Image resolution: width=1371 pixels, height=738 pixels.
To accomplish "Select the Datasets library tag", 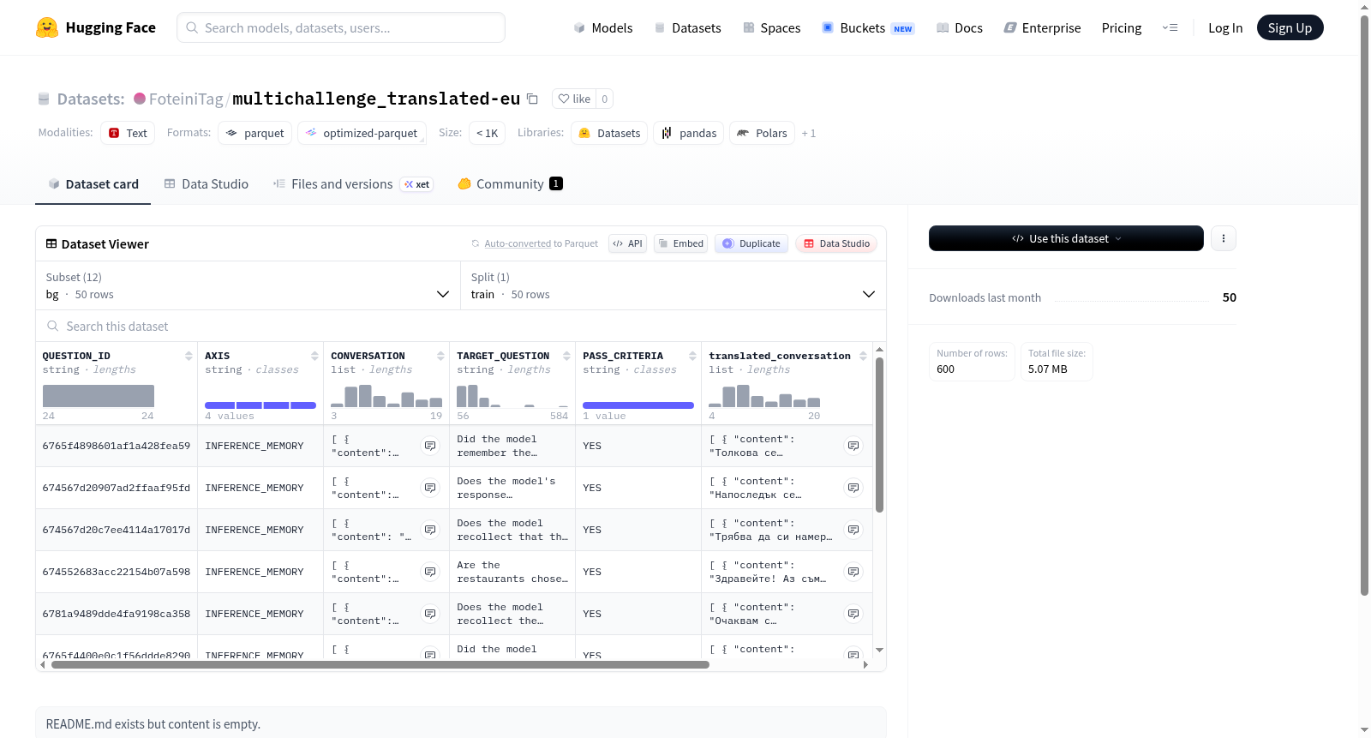I will click(609, 133).
